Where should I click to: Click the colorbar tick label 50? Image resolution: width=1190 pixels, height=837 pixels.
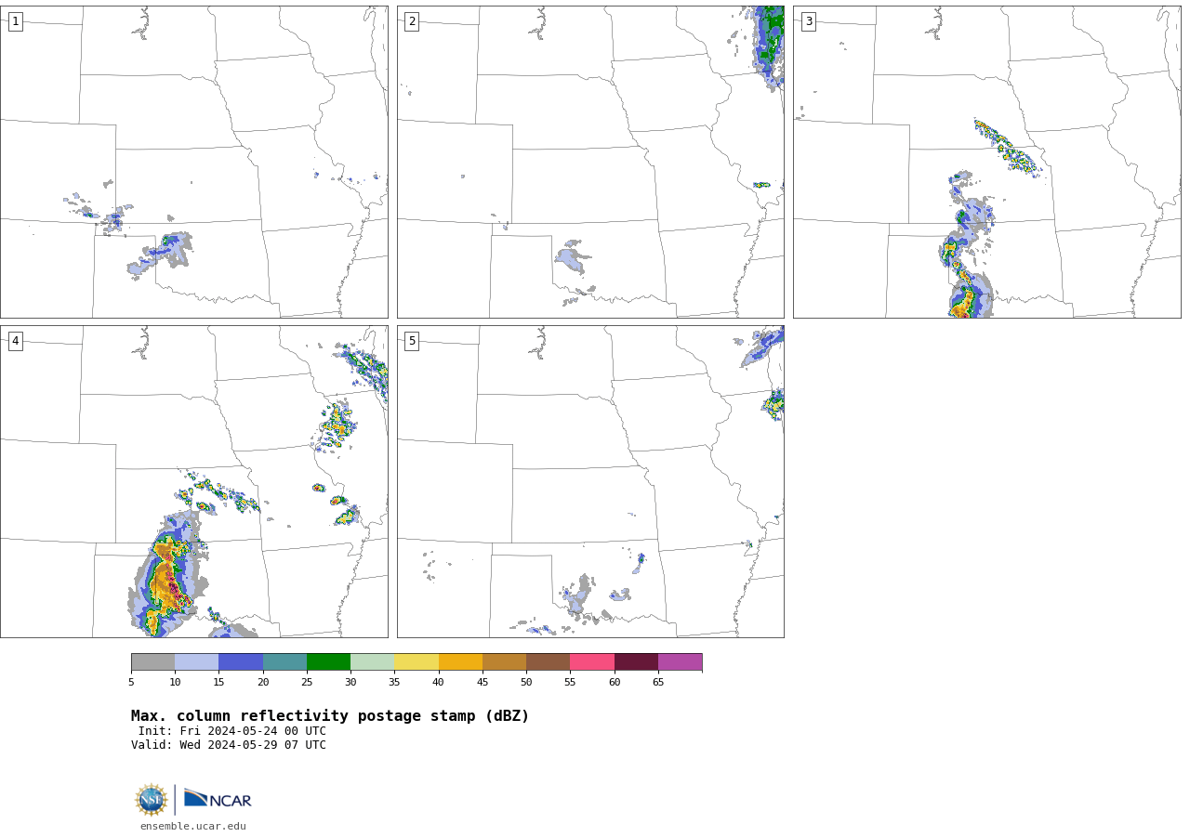526,683
